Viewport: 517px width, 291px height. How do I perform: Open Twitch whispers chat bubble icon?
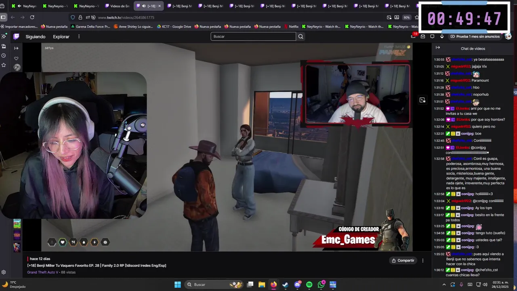432,36
